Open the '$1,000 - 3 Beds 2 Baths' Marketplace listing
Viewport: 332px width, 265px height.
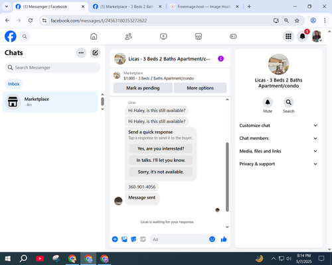(159, 78)
